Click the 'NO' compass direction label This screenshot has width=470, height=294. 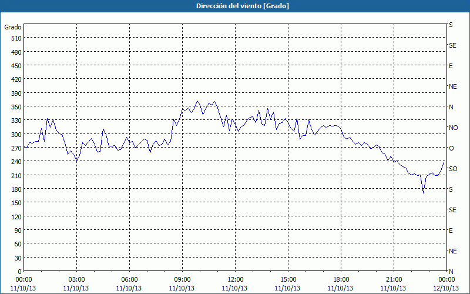(453, 128)
